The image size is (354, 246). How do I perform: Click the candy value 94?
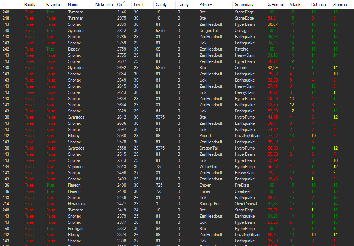(158, 229)
